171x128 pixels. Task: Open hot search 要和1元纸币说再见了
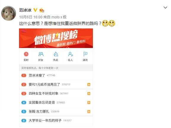56,84
